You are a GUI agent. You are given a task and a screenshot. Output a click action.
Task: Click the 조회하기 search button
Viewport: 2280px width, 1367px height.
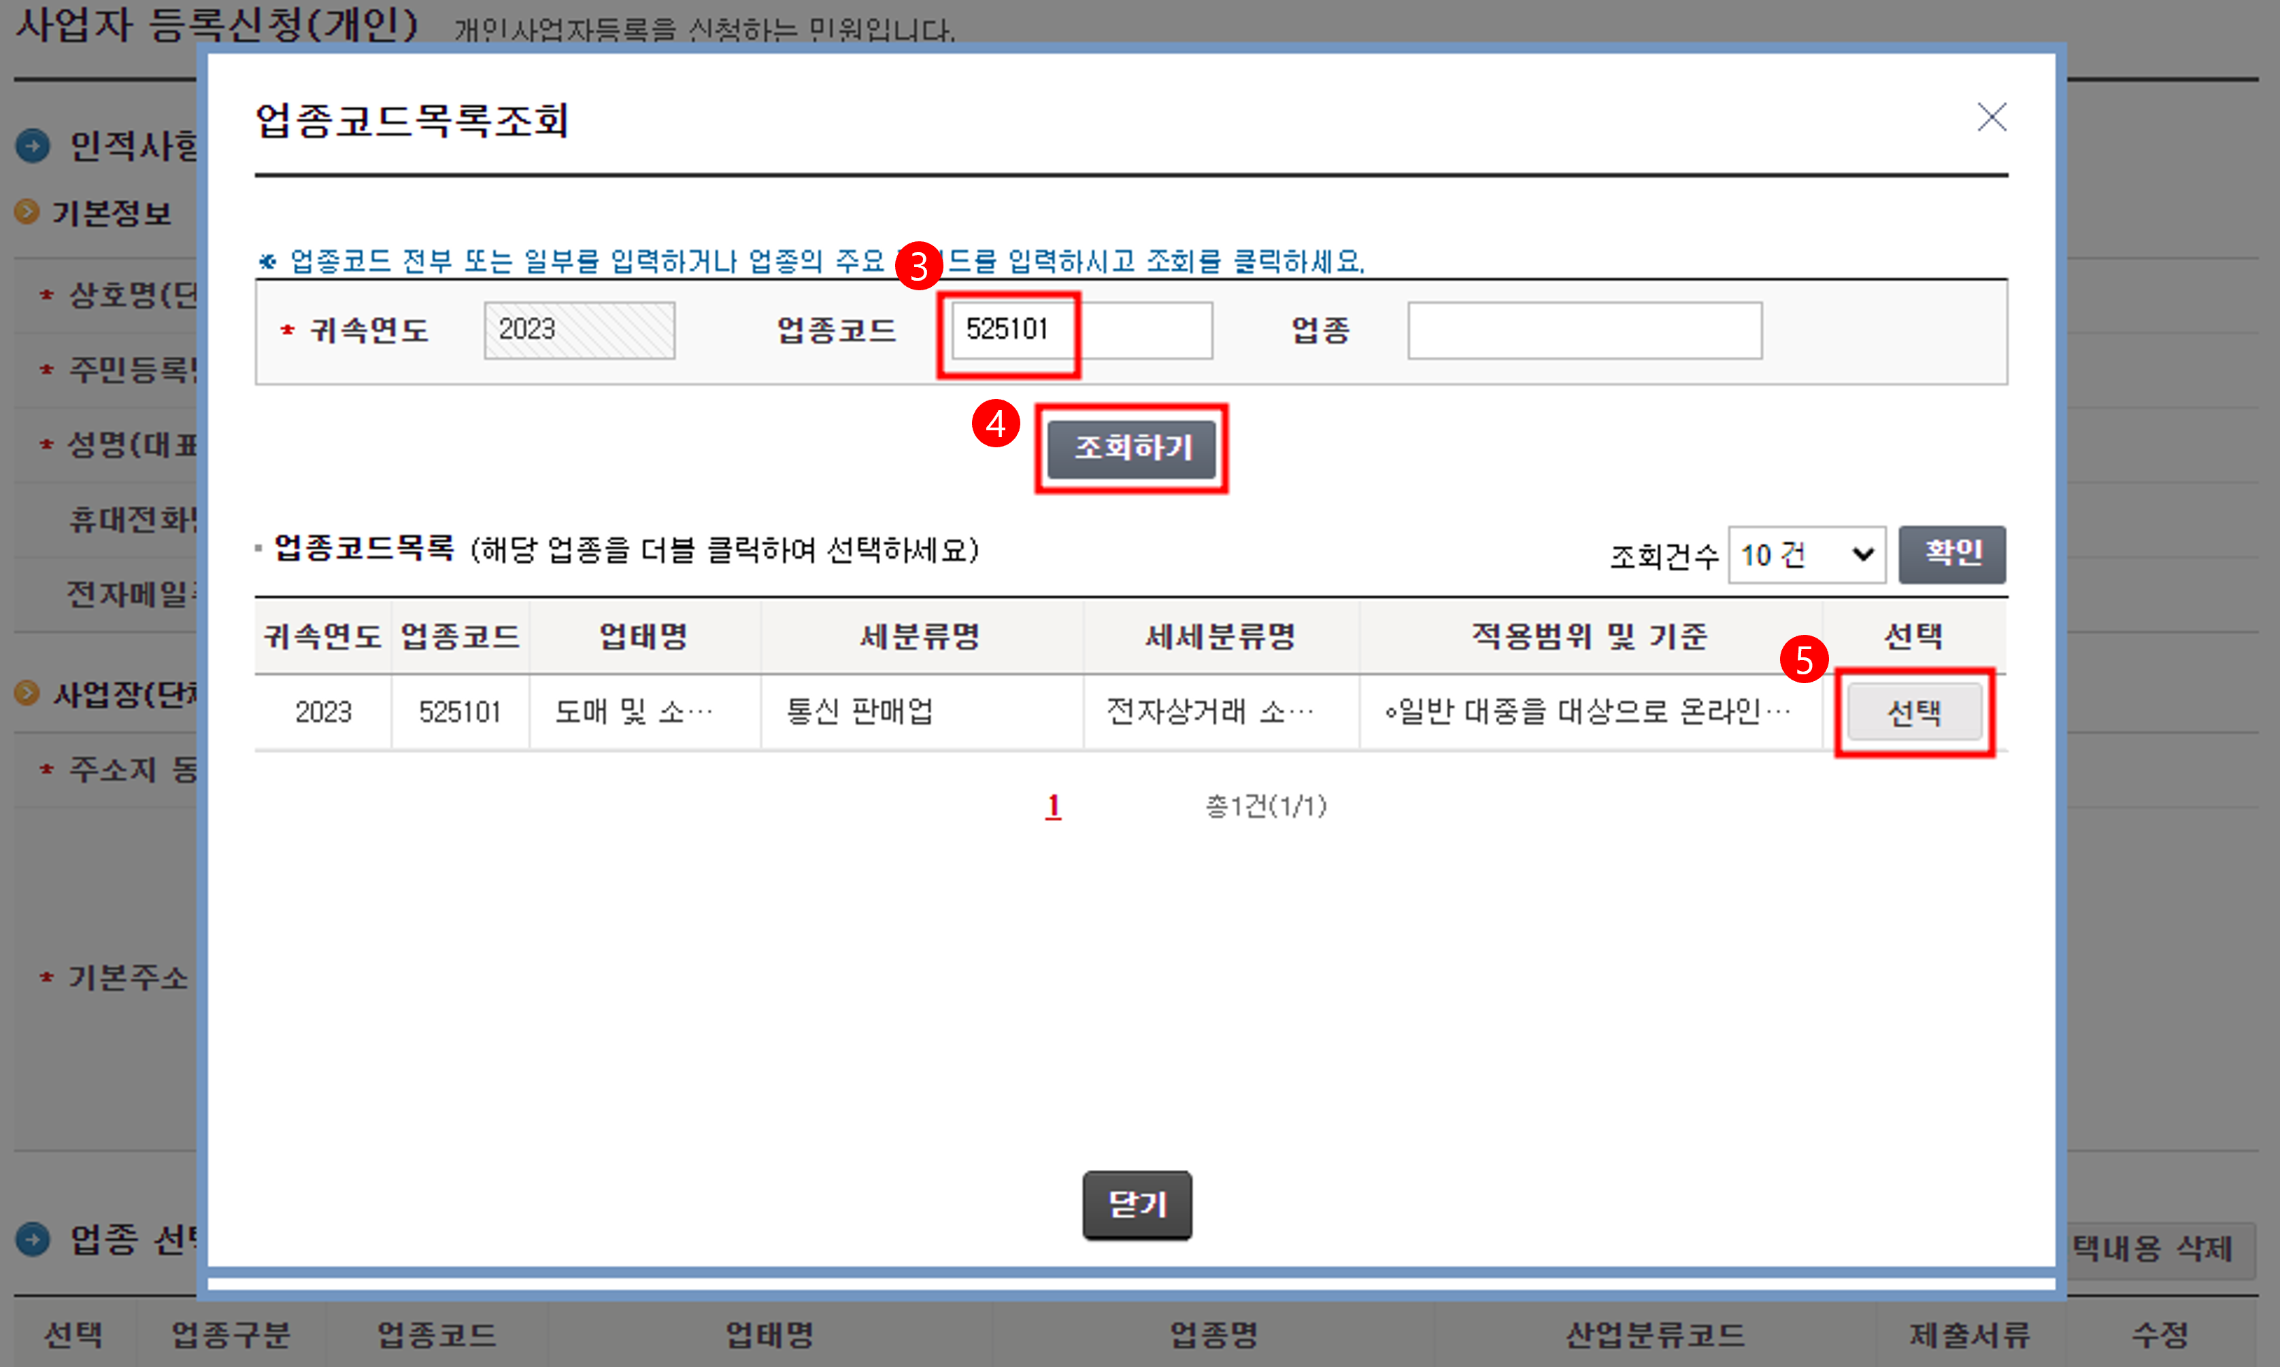pos(1132,449)
